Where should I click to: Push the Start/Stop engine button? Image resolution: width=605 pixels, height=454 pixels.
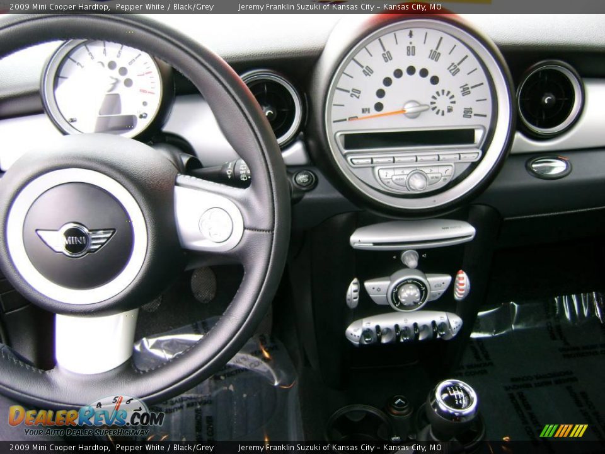[304, 180]
